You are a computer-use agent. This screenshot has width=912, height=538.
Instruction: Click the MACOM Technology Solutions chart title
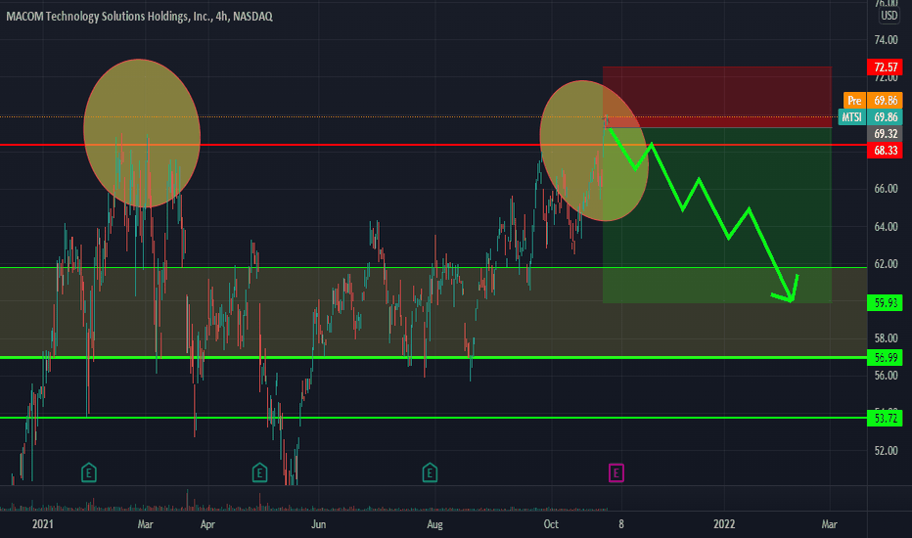tap(139, 17)
